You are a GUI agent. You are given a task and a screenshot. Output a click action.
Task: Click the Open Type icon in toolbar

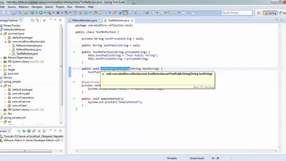pos(95,13)
